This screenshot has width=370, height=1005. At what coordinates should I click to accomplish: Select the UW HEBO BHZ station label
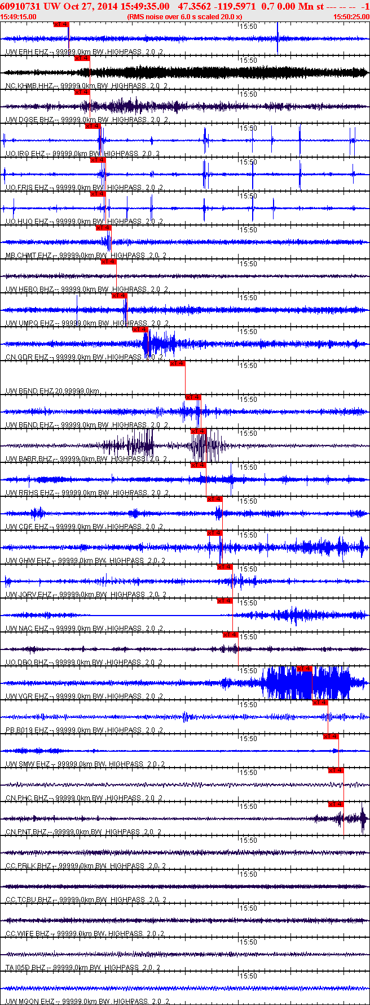pos(86,289)
